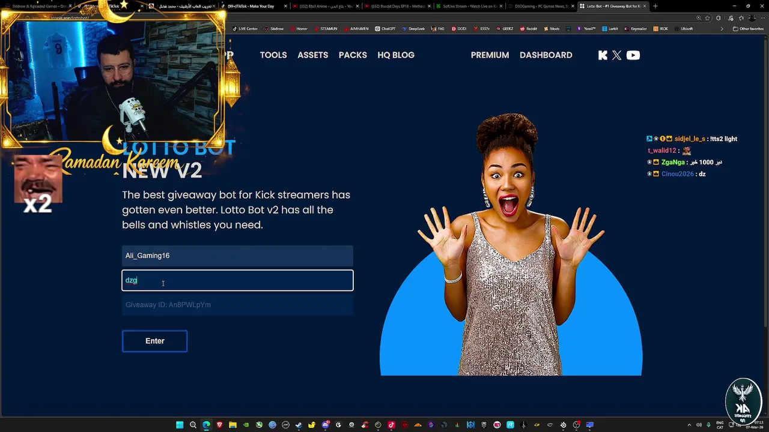Screen dimensions: 769x432
Task: Focus the Ali_Gaming16 username field
Action: (237, 256)
